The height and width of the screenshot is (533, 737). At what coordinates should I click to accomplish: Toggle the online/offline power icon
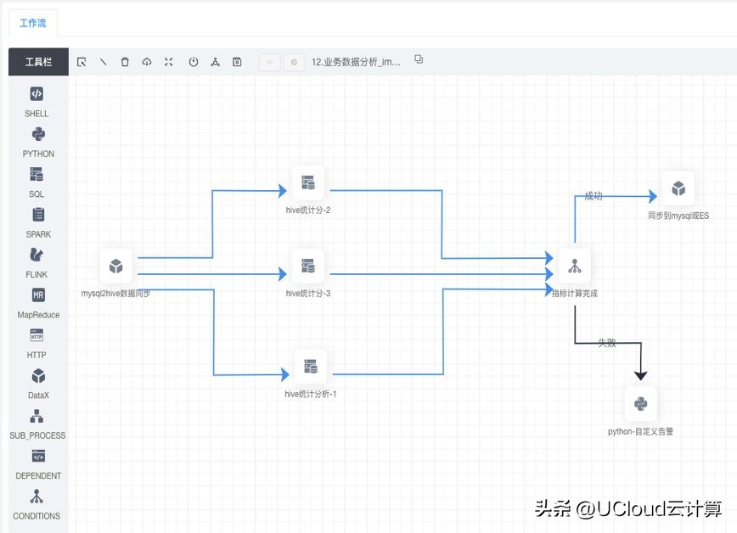pyautogui.click(x=193, y=61)
